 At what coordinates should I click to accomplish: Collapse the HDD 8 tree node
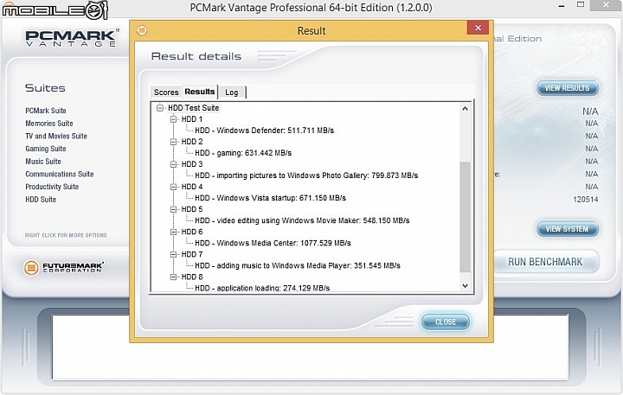point(173,277)
